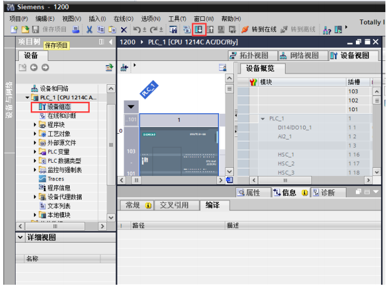Open the 项目(P) menu

point(19,19)
